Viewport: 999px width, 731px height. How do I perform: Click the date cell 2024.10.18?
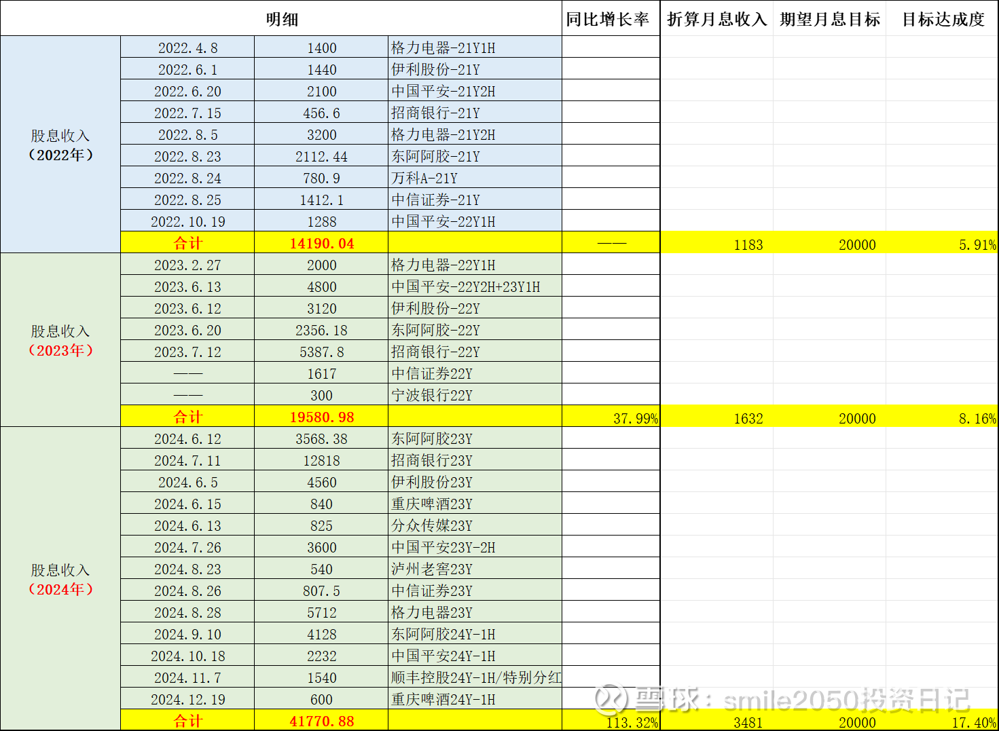[x=187, y=656]
